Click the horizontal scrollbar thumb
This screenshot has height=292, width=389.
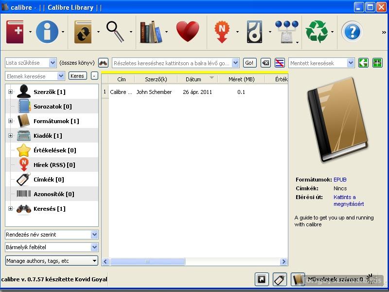(147, 261)
